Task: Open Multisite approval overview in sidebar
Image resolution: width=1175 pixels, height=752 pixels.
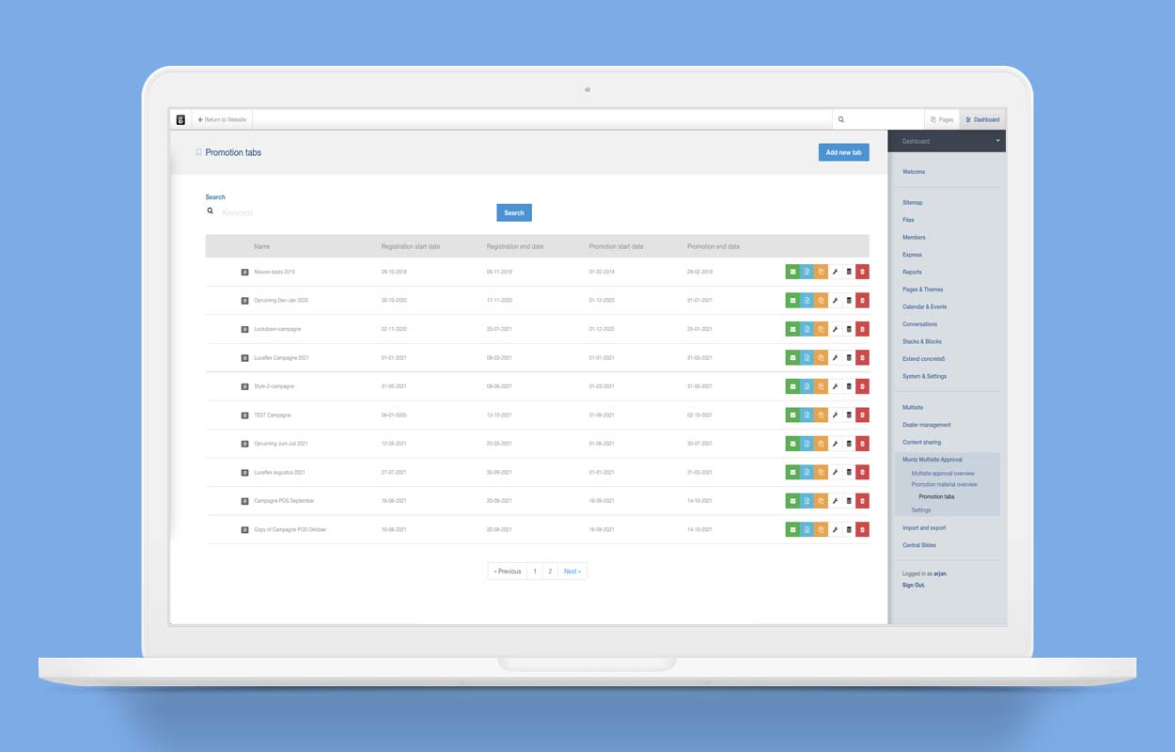Action: click(x=943, y=474)
